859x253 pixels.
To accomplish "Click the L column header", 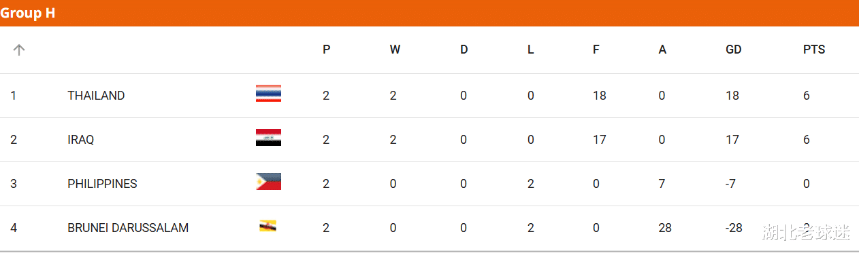I will coord(531,50).
